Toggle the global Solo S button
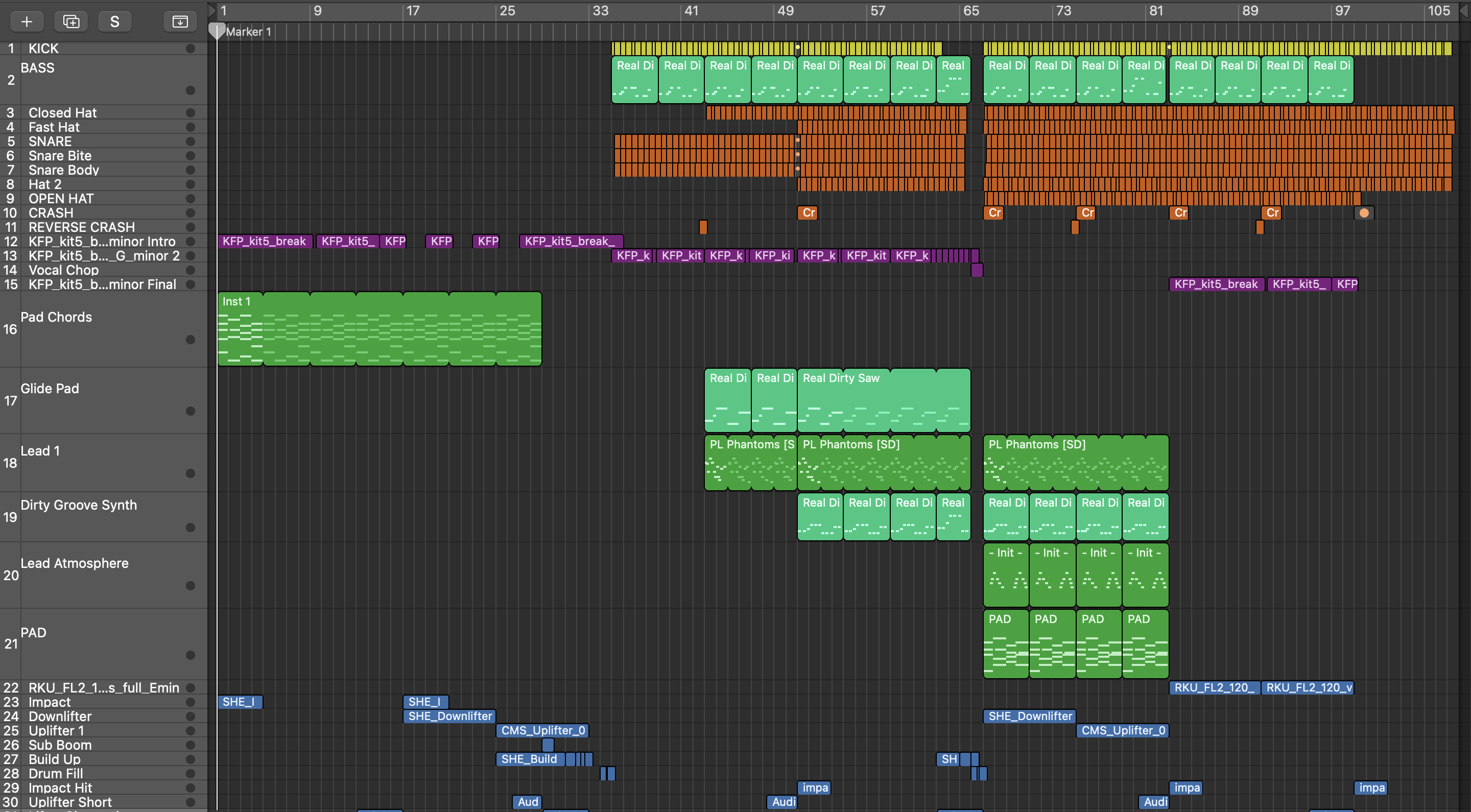The height and width of the screenshot is (812, 1471). 115,21
